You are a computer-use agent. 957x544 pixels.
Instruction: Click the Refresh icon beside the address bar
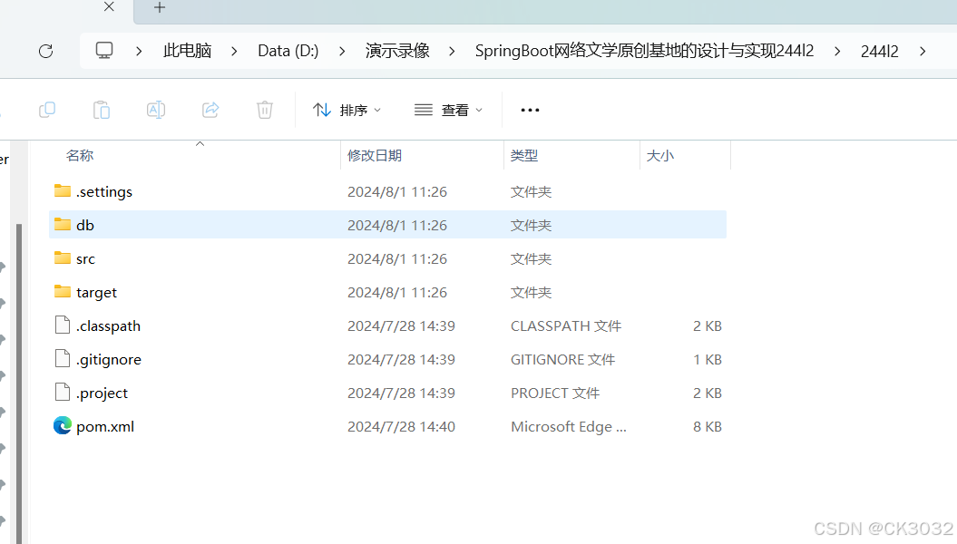[x=45, y=51]
